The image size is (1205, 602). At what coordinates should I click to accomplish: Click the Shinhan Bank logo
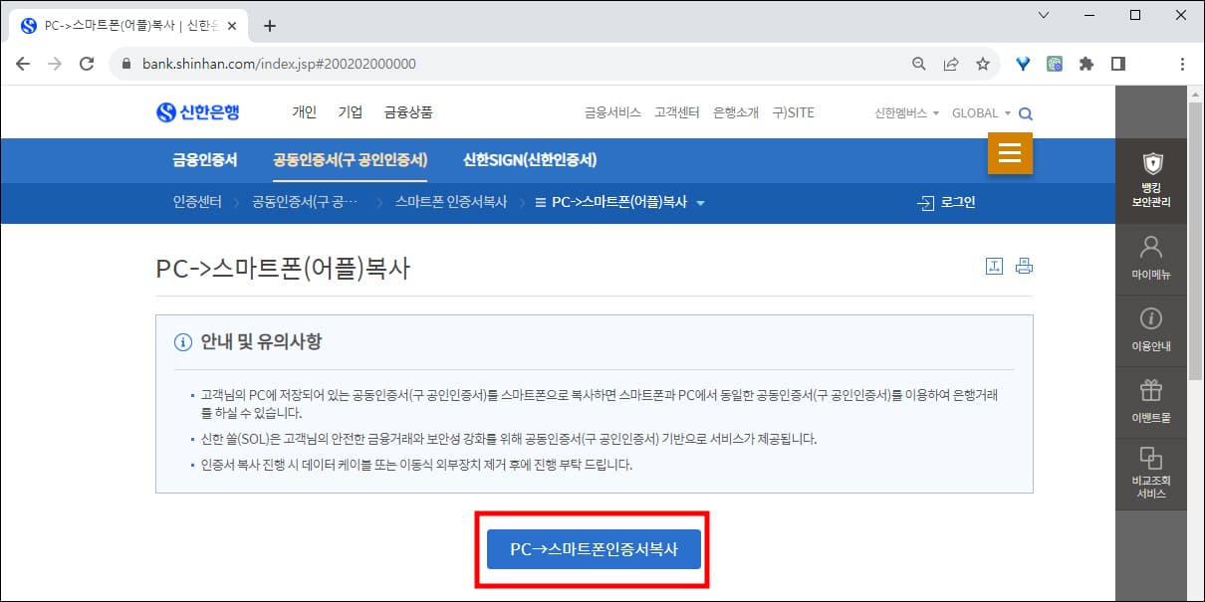pyautogui.click(x=199, y=112)
